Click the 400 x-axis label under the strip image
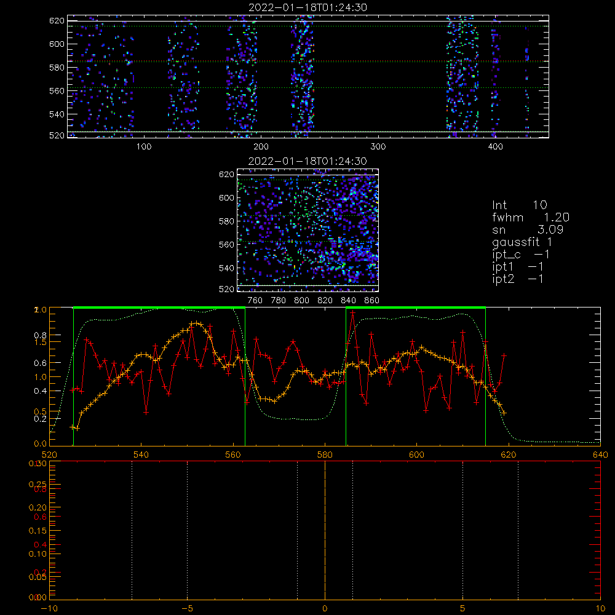Screen dimensions: 615x615 tap(495, 147)
